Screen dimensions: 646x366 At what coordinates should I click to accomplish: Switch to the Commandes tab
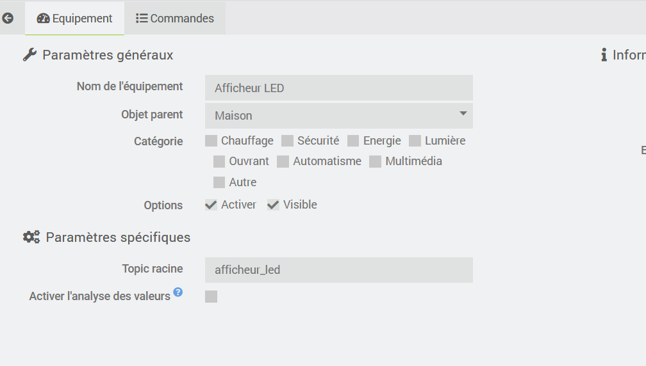(x=175, y=19)
